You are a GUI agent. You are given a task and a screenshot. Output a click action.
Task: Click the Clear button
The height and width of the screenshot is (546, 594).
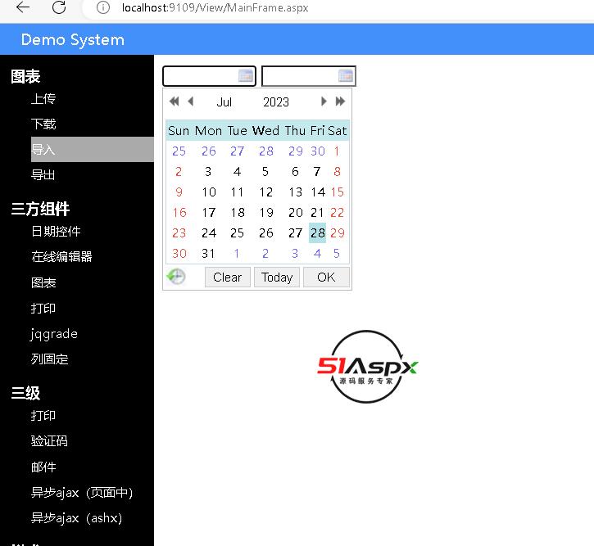click(x=227, y=278)
